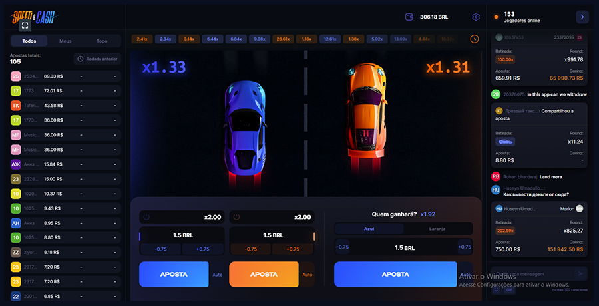
Task: Select the Laranja option
Action: pyautogui.click(x=437, y=229)
